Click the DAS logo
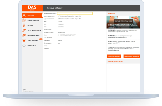The width and height of the screenshot is (162, 106). 32,8
